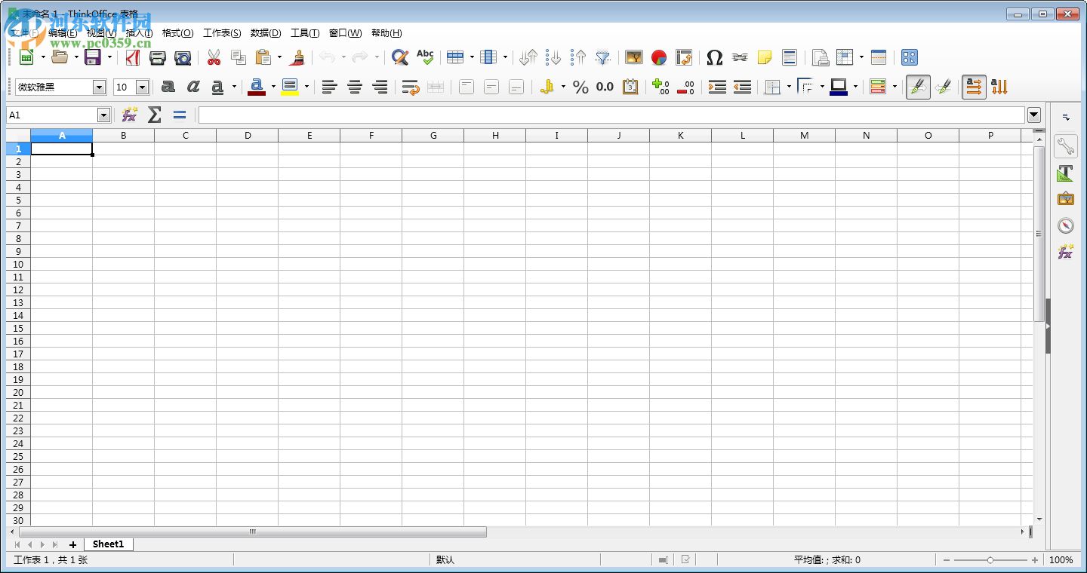Screen dimensions: 1087x573
Task: Open Find and Replace
Action: [x=399, y=57]
